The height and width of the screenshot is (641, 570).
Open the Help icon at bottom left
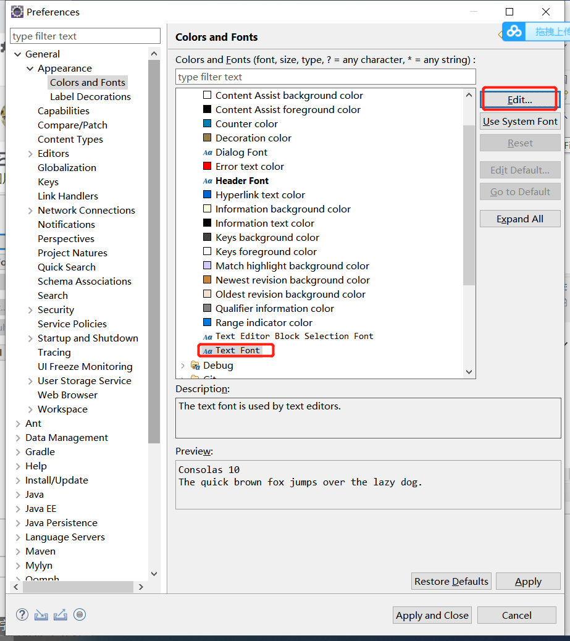22,614
